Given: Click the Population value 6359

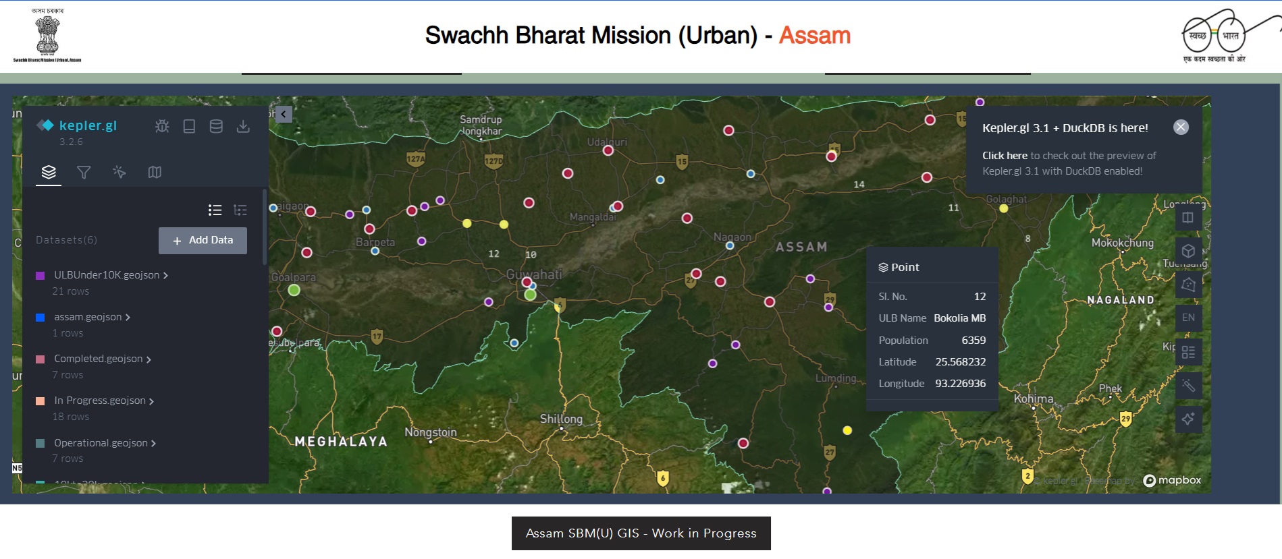Looking at the screenshot, I should click(973, 341).
